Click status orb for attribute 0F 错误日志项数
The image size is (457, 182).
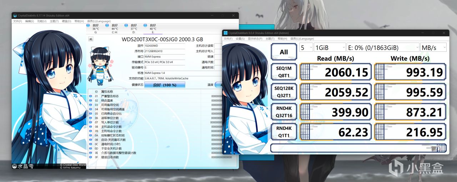point(90,157)
